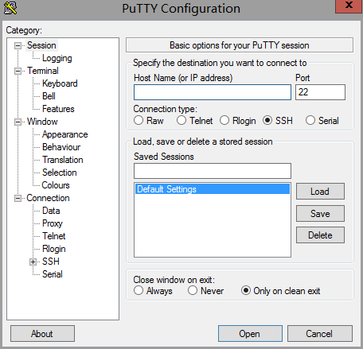Collapse the Window tree node
This screenshot has height=349, width=363.
pyautogui.click(x=18, y=122)
